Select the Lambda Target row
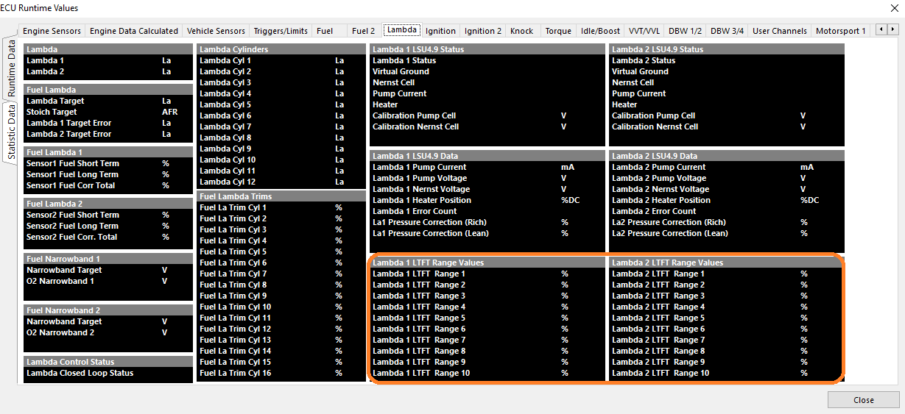The image size is (905, 414). [x=108, y=101]
